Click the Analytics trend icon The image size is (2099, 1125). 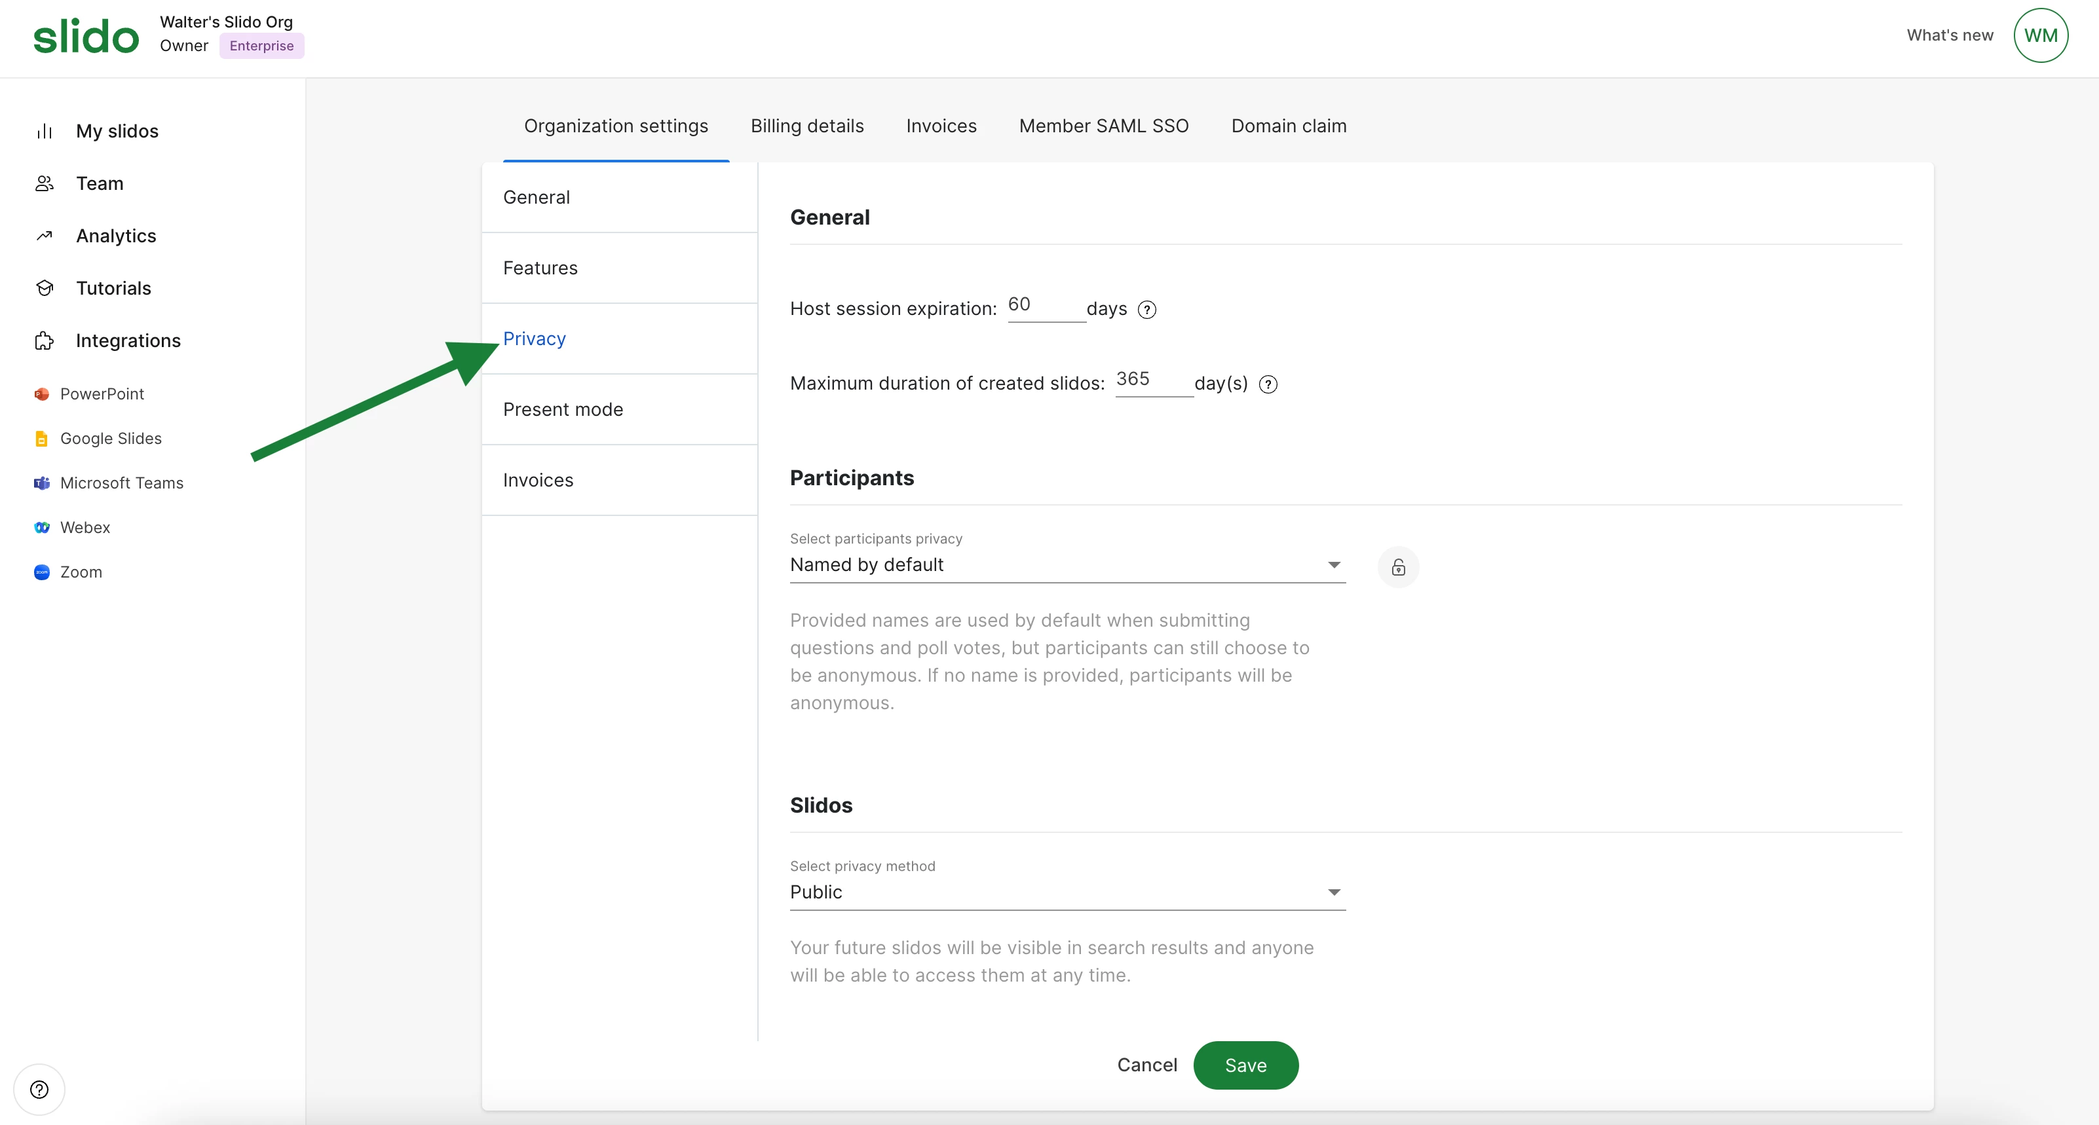(x=45, y=236)
